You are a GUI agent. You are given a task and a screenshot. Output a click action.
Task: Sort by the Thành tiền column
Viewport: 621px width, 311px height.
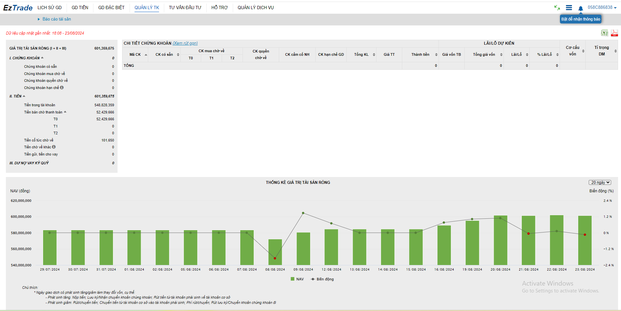436,55
